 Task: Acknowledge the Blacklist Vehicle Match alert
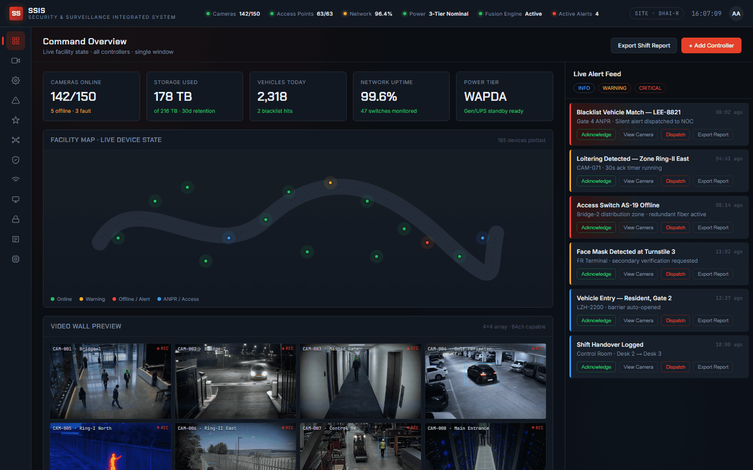coord(596,135)
